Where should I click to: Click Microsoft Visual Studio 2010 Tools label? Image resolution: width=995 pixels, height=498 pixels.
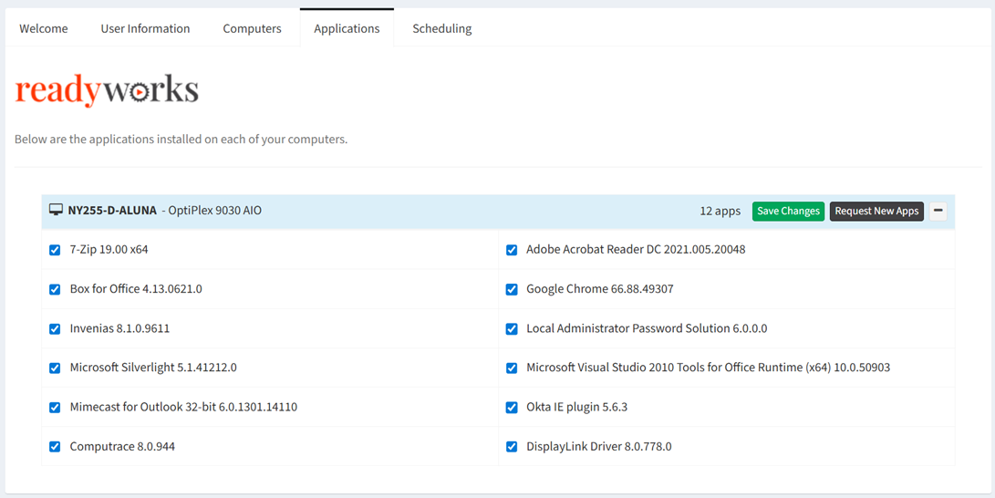tap(709, 368)
